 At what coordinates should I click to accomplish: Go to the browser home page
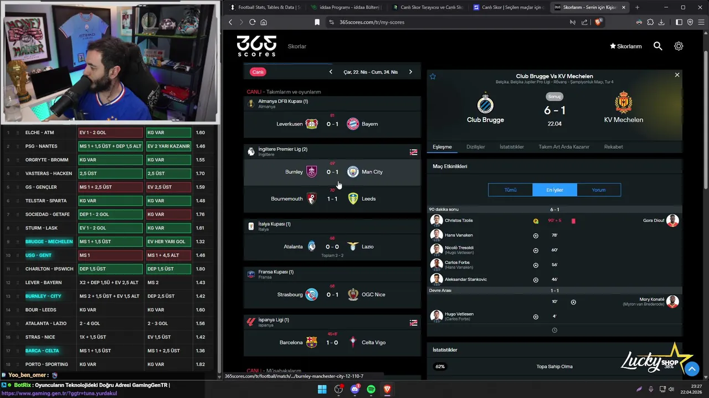[x=264, y=22]
